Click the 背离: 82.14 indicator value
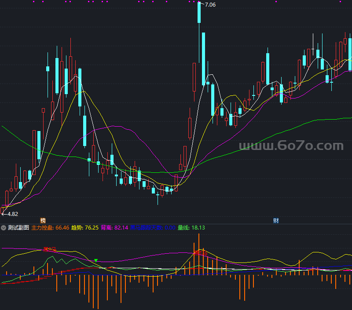The height and width of the screenshot is (310, 352). coord(114,228)
